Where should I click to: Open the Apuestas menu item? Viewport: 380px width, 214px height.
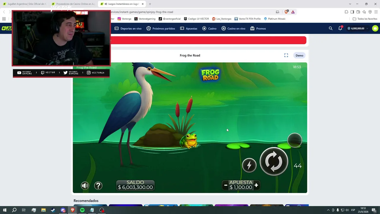(x=189, y=29)
